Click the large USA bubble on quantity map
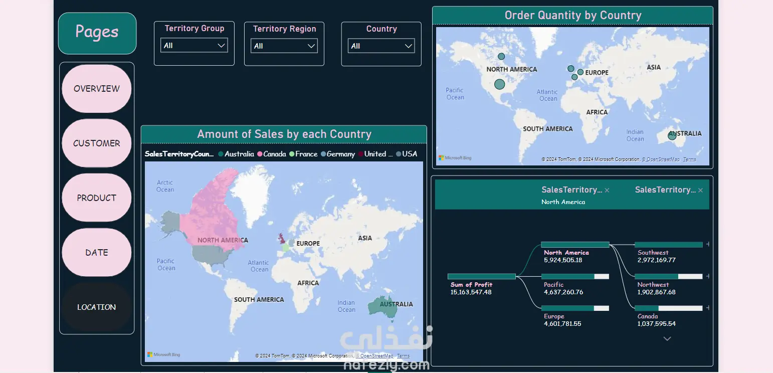 tap(499, 84)
